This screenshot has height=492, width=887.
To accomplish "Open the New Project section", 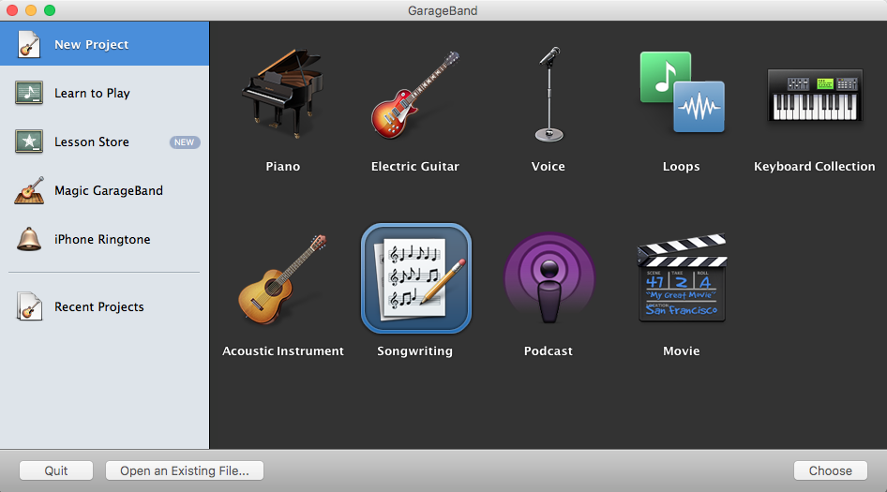I will [x=105, y=43].
